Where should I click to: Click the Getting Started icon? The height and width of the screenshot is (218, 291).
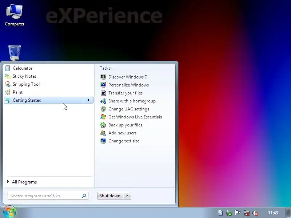tap(7, 100)
